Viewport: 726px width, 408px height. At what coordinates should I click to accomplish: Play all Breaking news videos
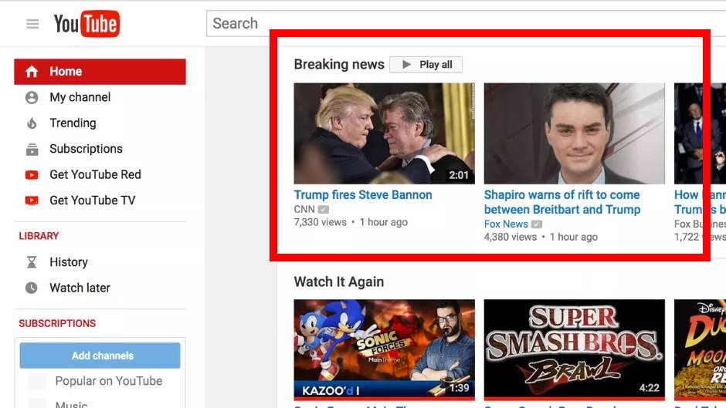point(426,65)
